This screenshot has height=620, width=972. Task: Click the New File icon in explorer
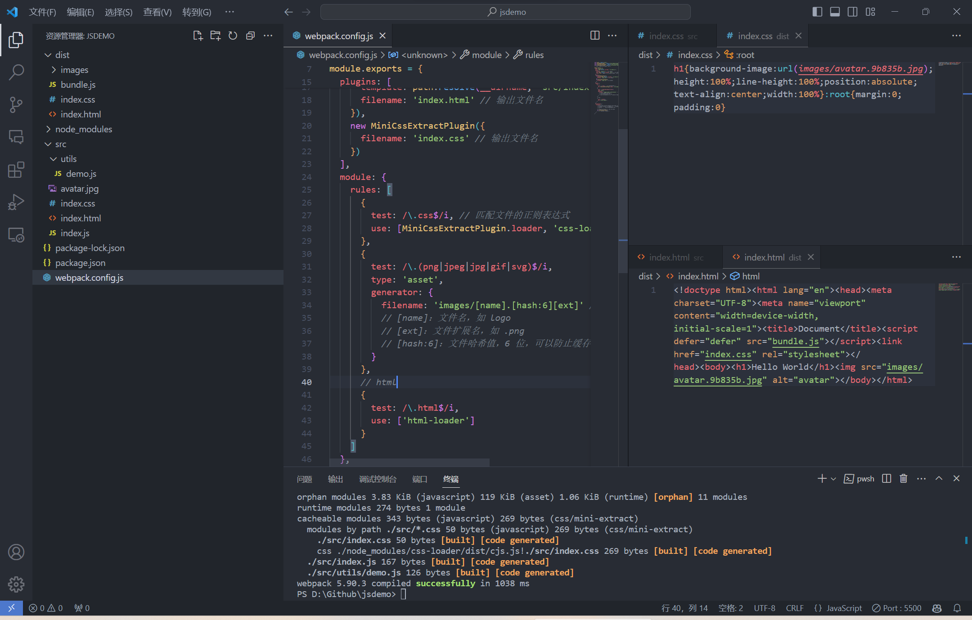[x=198, y=36]
